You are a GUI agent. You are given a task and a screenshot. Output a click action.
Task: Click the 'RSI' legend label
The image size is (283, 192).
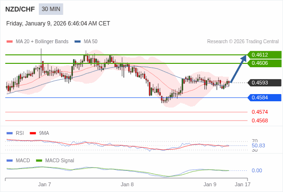pos(20,133)
